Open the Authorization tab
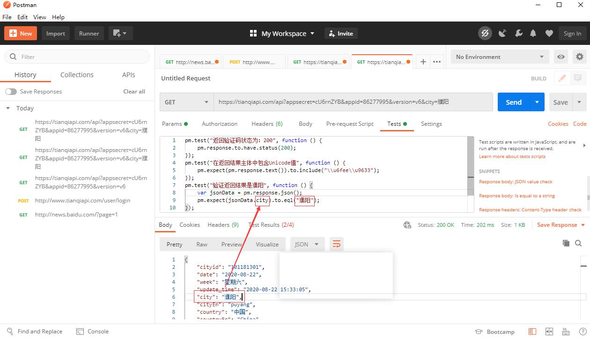Screen dimensions: 590x339 (x=220, y=124)
